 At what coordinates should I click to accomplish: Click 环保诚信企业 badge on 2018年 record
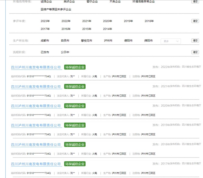[75, 145]
